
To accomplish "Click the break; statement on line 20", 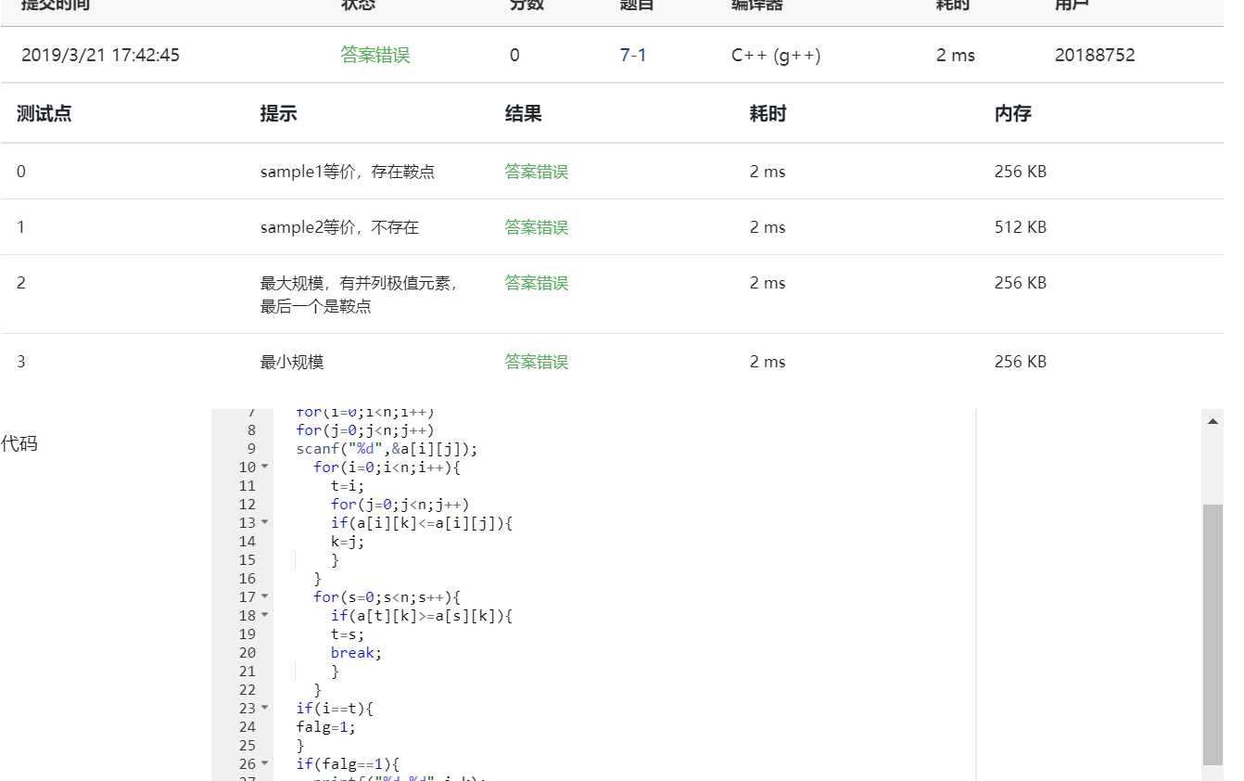I will [x=356, y=652].
